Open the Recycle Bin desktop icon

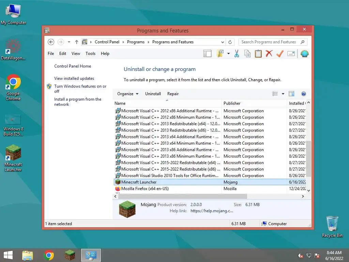(x=332, y=227)
